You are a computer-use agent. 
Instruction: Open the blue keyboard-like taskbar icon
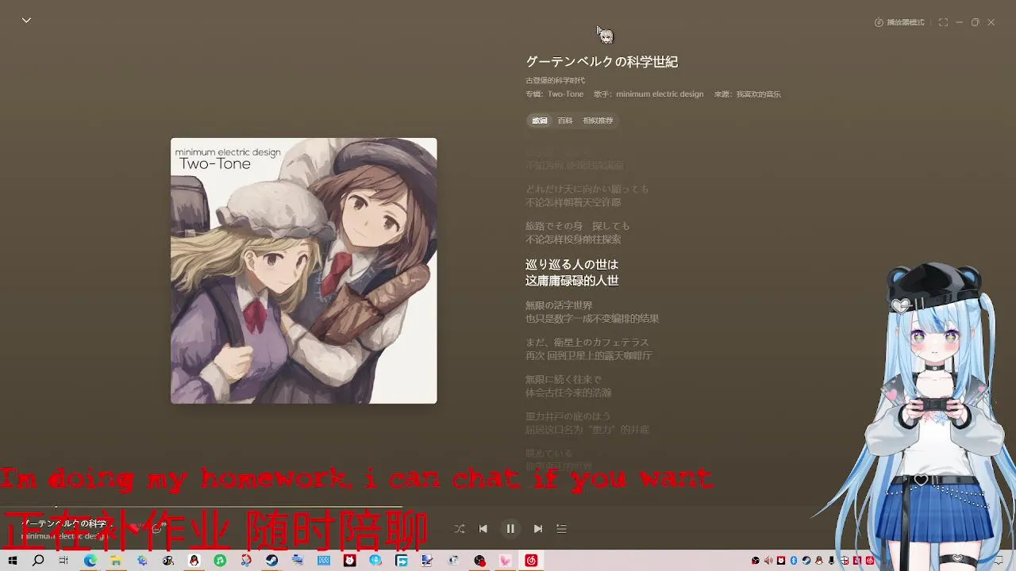(x=324, y=561)
